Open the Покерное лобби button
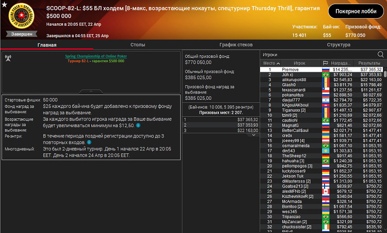Image resolution: width=387 pixels, height=233 pixels. [x=356, y=11]
